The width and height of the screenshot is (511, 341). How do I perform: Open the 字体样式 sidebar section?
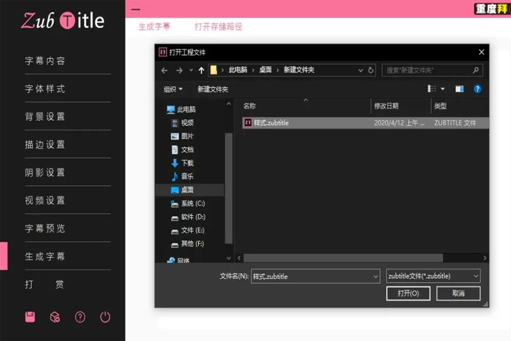tap(45, 89)
